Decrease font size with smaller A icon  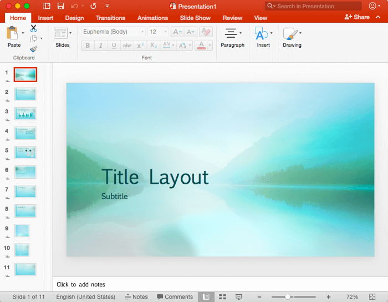pyautogui.click(x=191, y=32)
